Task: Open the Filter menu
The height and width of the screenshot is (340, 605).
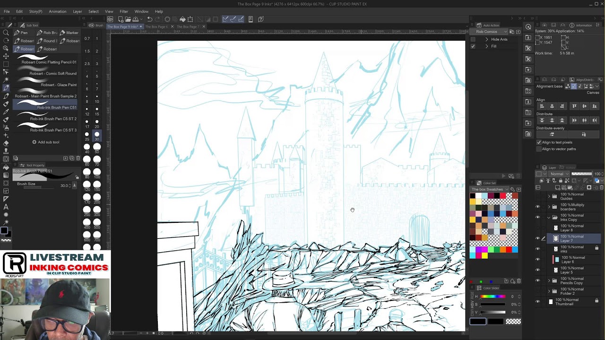Action: click(124, 11)
